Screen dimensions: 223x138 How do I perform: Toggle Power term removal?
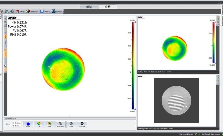(49, 124)
